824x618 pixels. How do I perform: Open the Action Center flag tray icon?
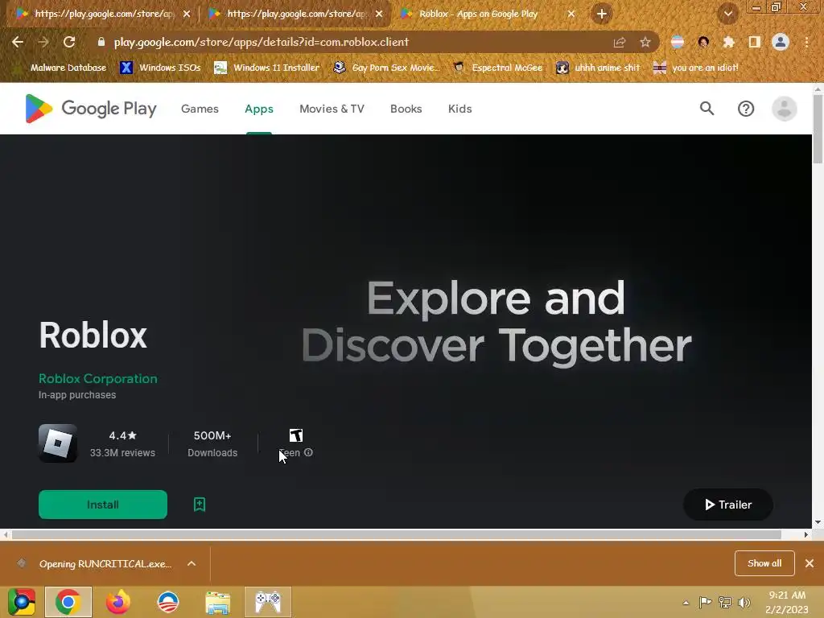(x=705, y=602)
